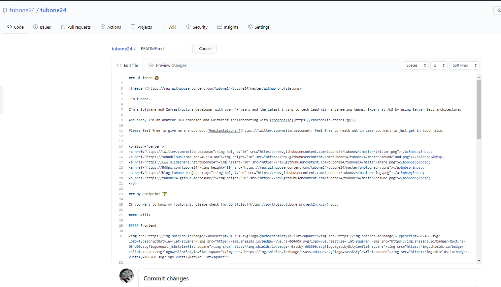Click the Actions play-circle icon
501x287 pixels.
103,27
